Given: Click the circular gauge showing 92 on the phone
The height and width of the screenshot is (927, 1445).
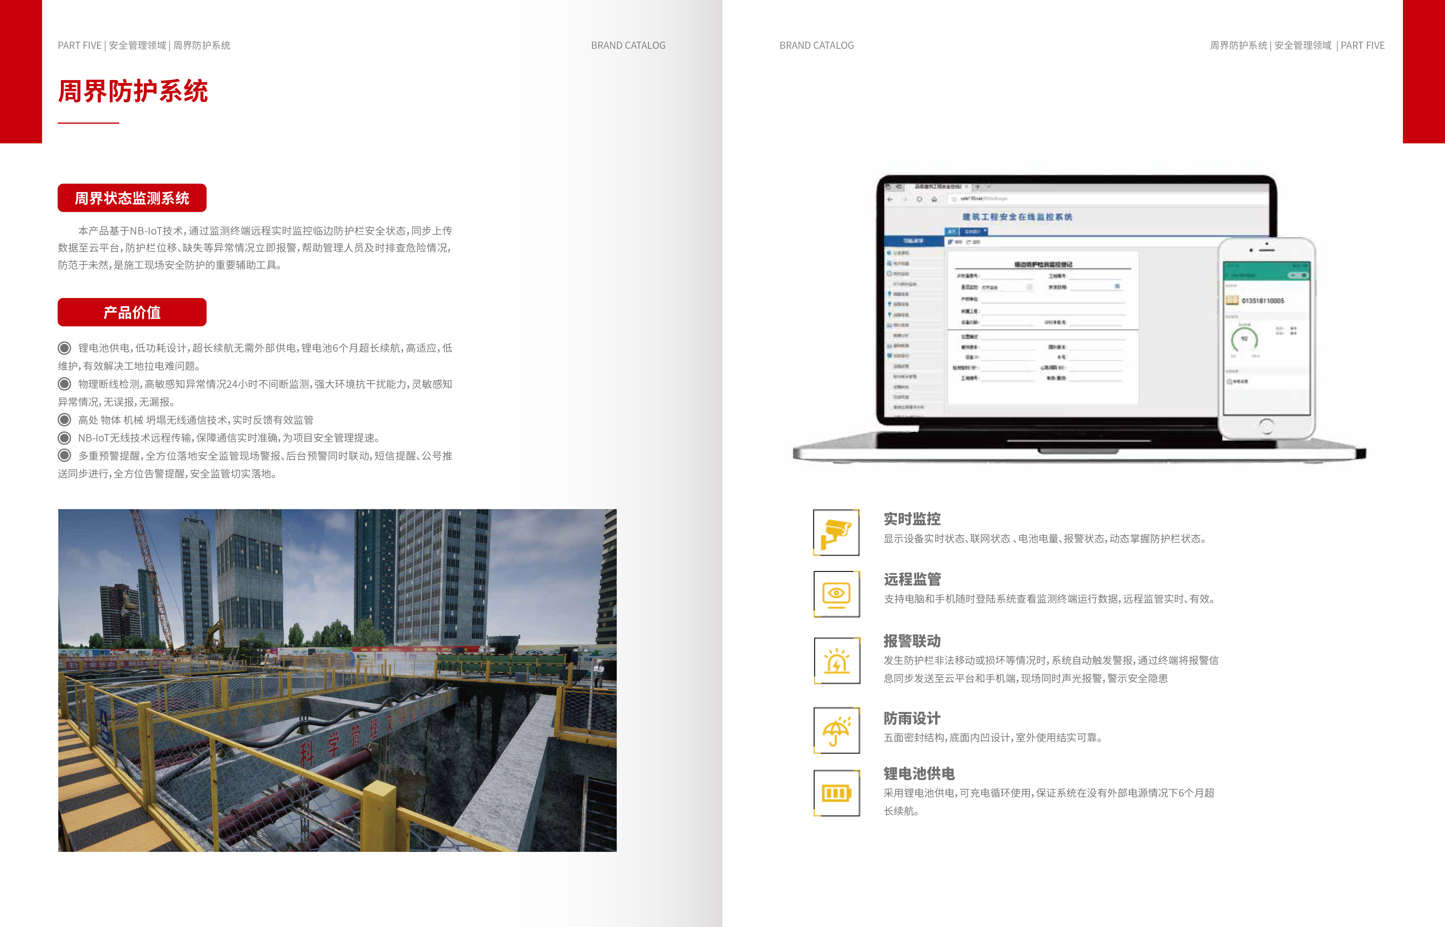Looking at the screenshot, I should 1245,338.
